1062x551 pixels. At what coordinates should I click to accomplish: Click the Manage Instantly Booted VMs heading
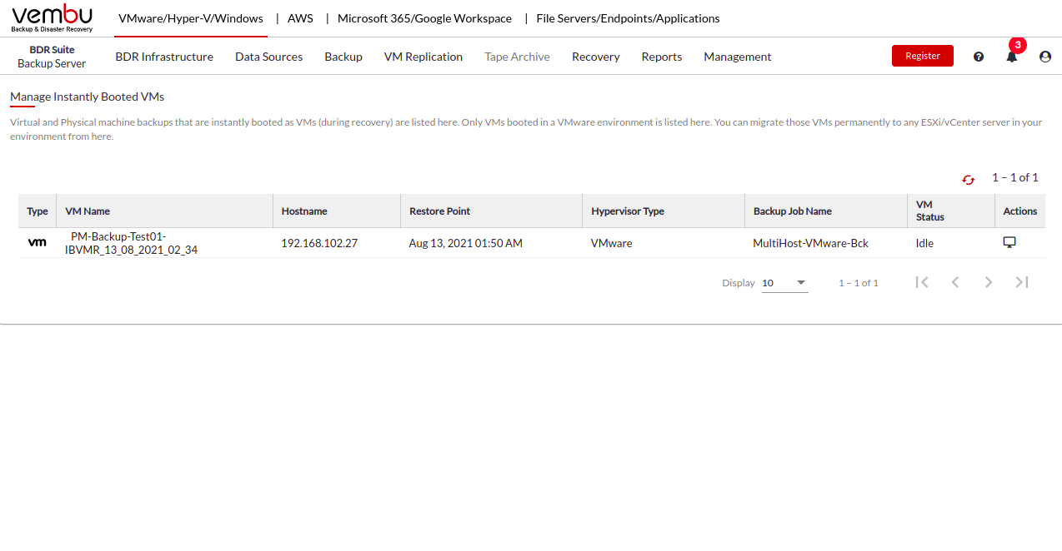[x=88, y=97]
